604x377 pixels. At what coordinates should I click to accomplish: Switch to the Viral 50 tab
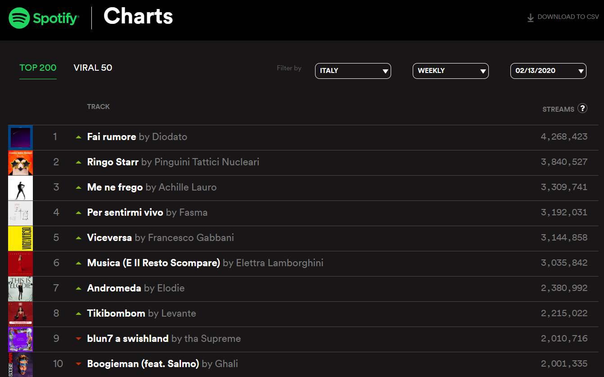pos(93,68)
